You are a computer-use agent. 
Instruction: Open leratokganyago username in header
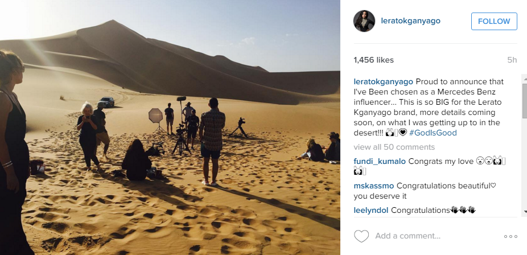[x=411, y=21]
